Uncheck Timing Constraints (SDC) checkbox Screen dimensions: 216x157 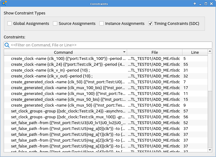150,24
